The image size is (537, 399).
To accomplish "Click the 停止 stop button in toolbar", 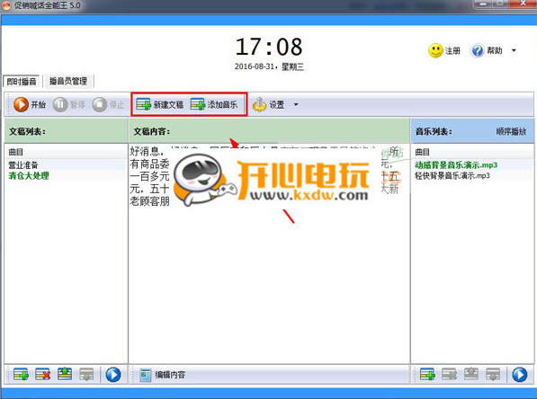I will (108, 104).
